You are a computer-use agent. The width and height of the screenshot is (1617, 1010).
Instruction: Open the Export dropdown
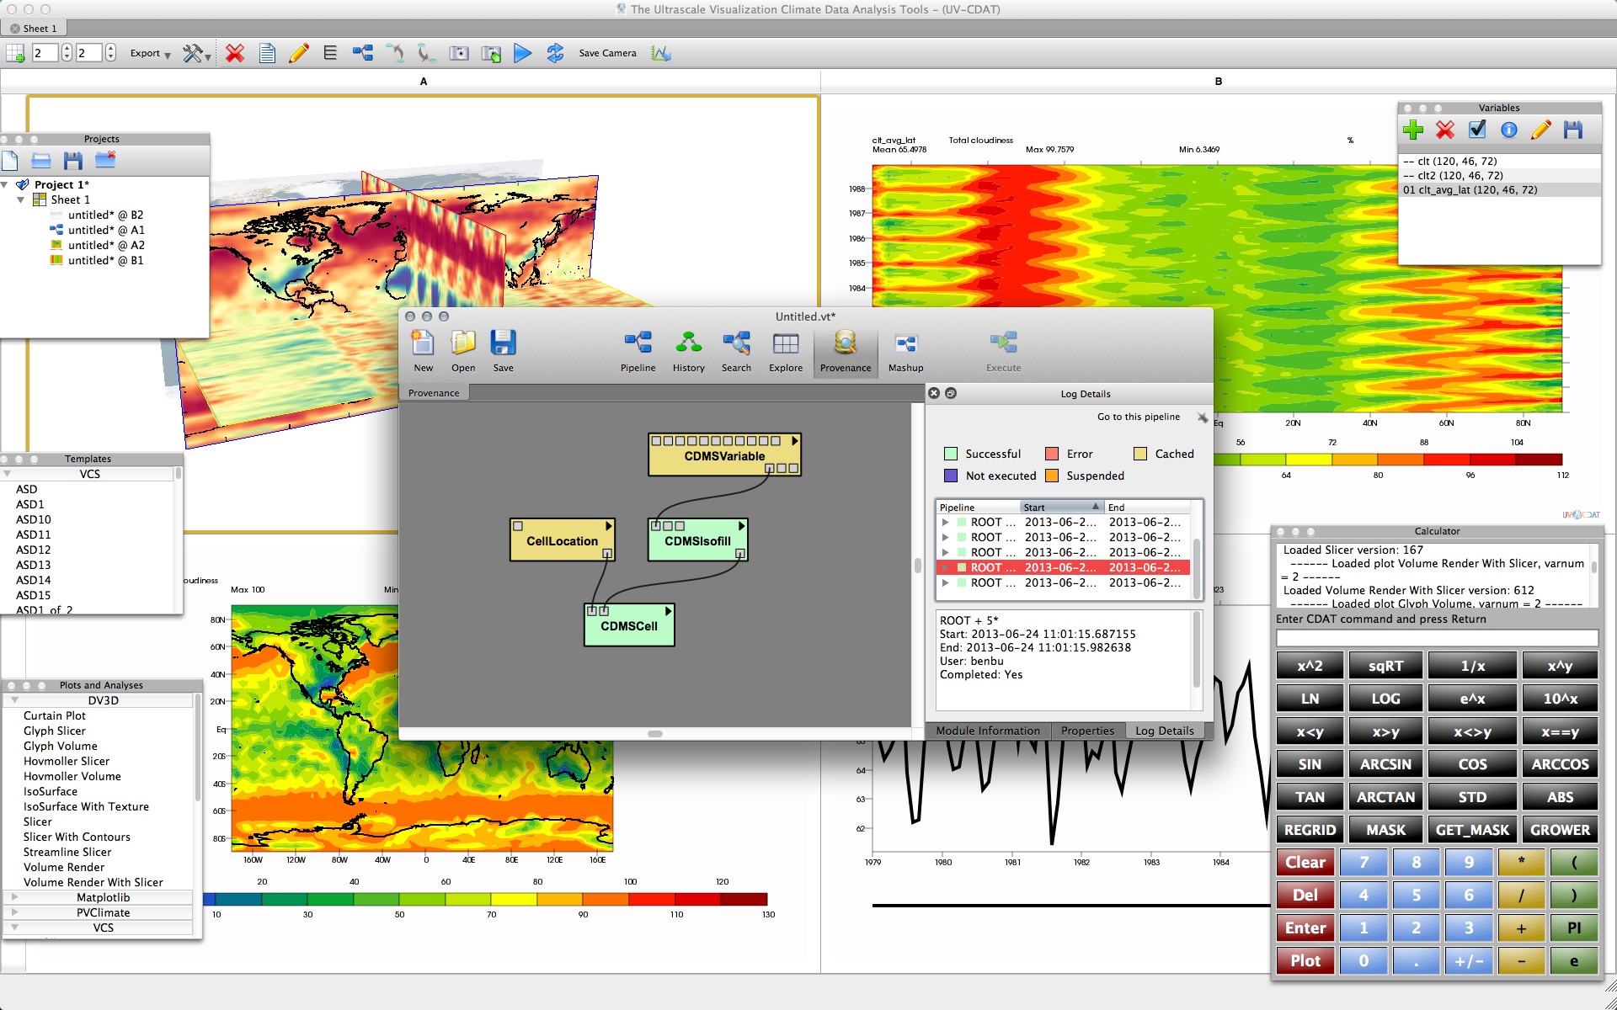coord(150,54)
